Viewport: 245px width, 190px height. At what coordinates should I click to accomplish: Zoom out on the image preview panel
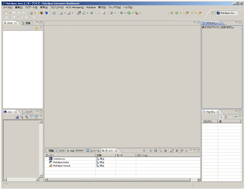click(x=22, y=117)
